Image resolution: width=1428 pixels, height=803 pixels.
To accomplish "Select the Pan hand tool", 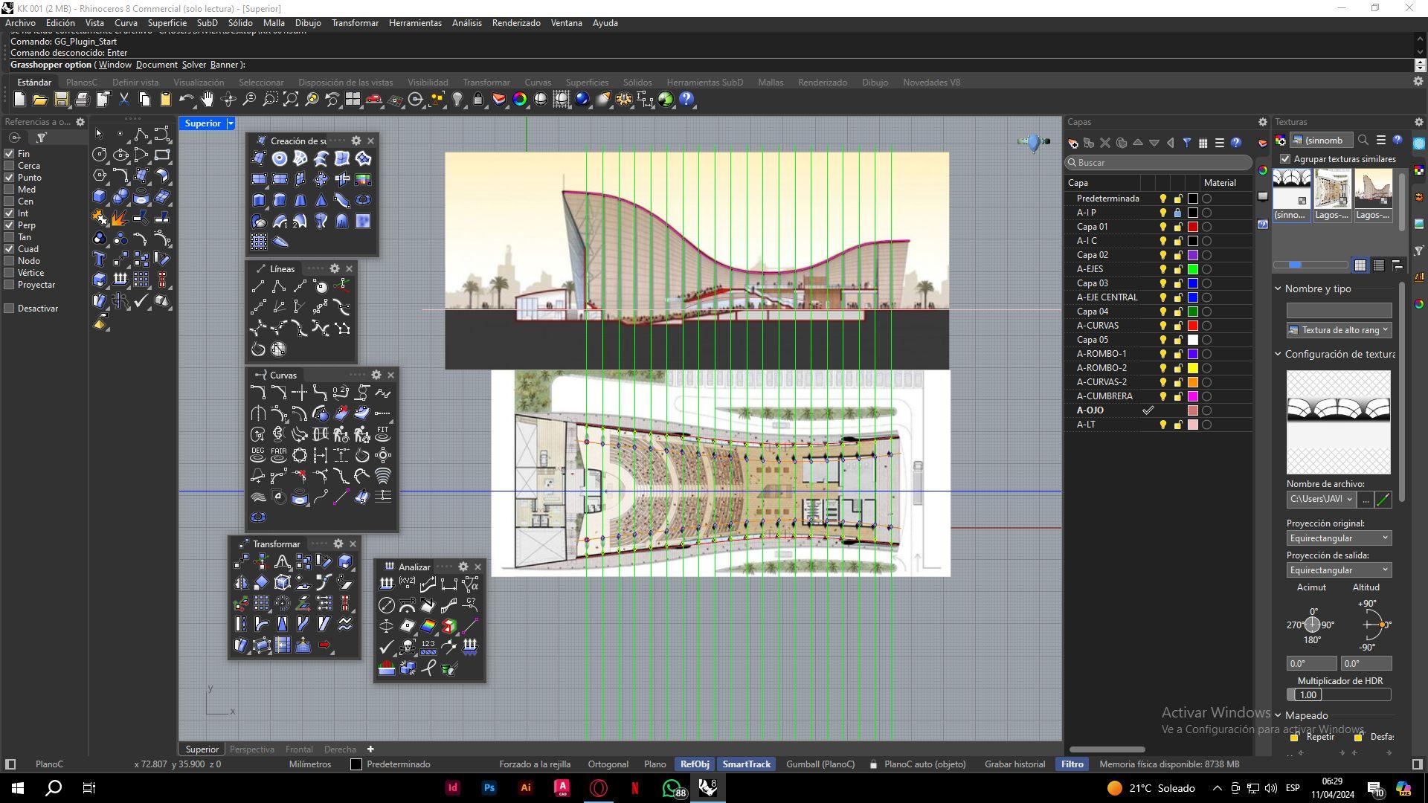I will (208, 99).
